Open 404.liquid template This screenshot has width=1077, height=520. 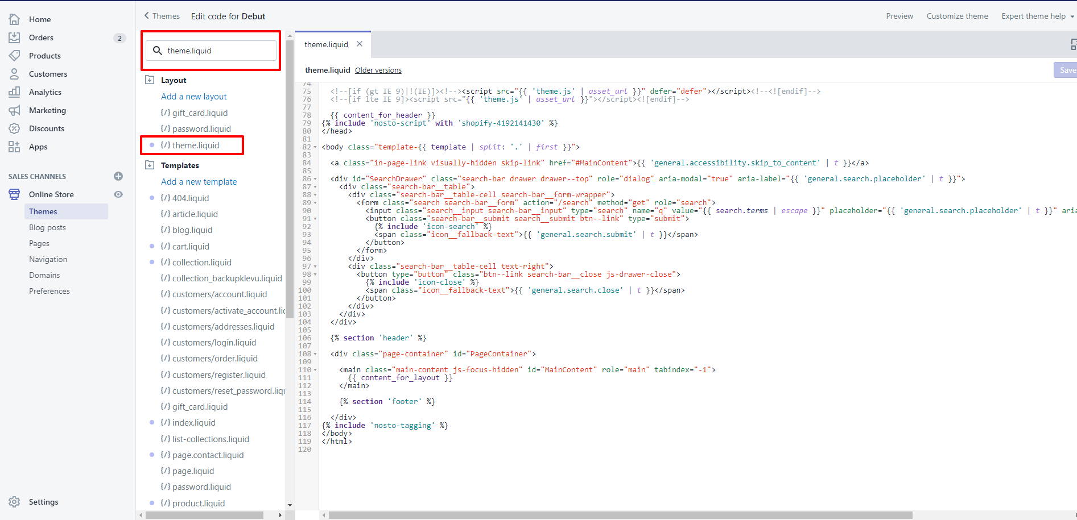(191, 198)
